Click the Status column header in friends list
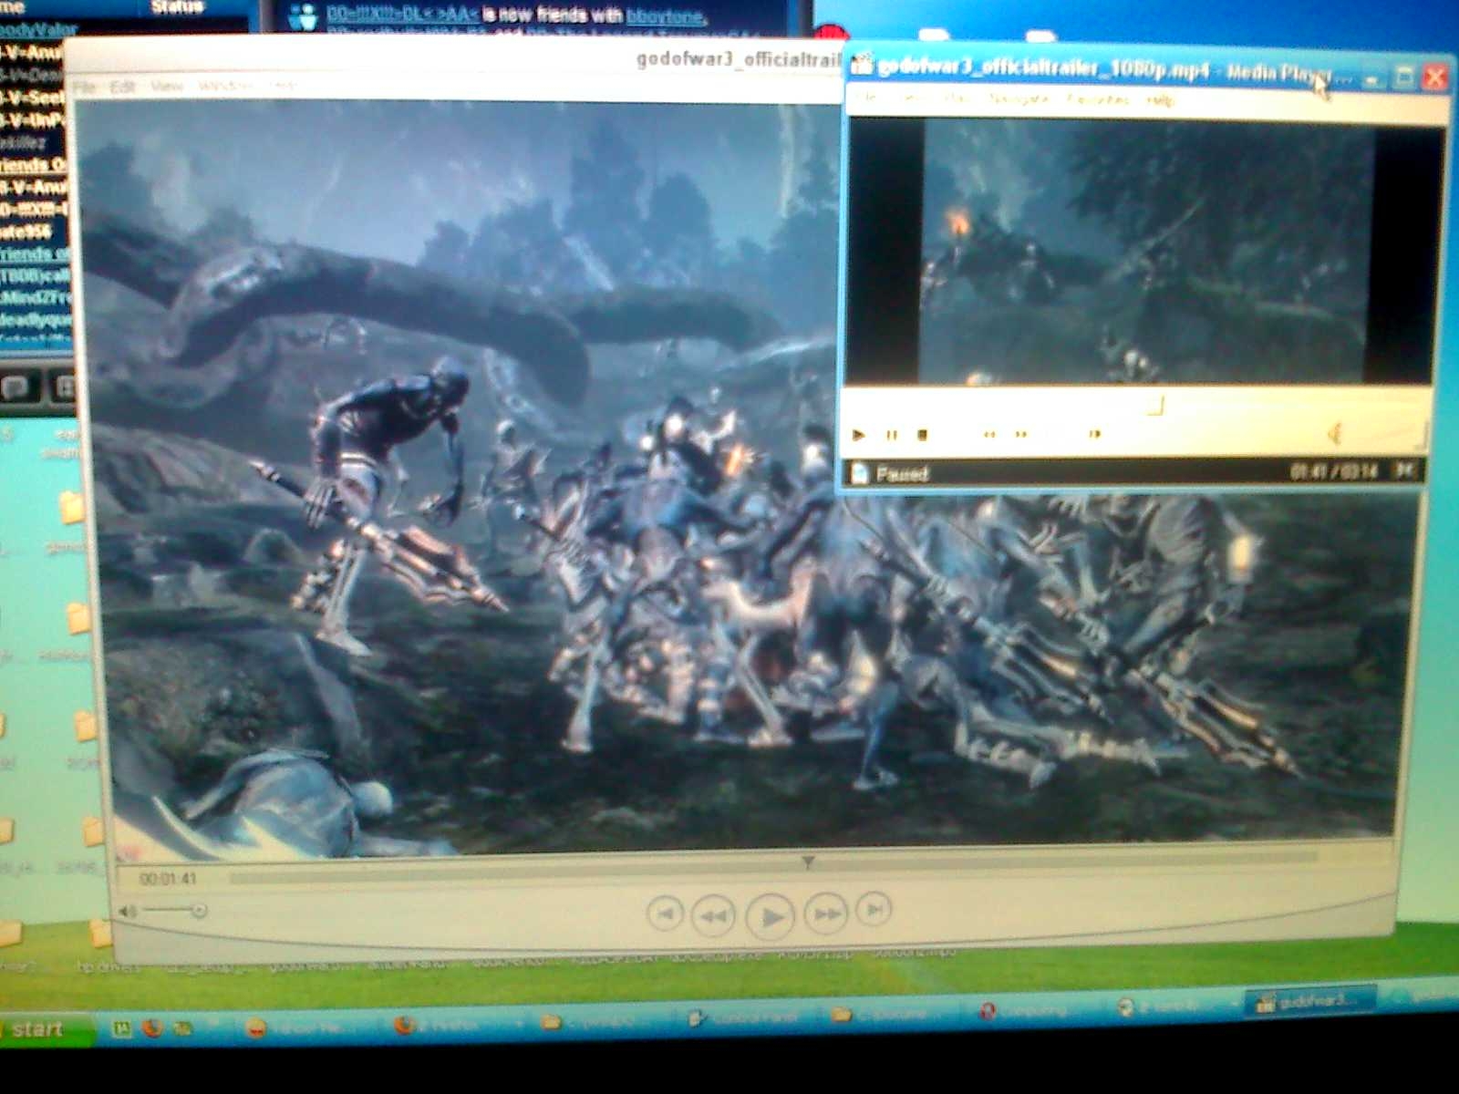The image size is (1459, 1094). pos(176,7)
